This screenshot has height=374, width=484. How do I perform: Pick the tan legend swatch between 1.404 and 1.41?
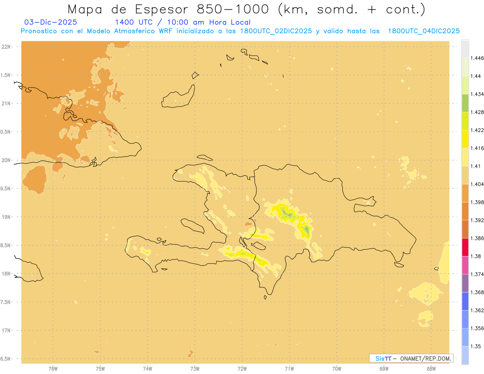465,175
